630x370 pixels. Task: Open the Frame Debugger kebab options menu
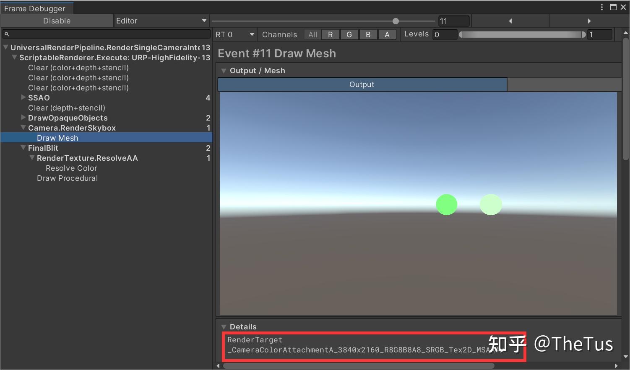click(602, 7)
